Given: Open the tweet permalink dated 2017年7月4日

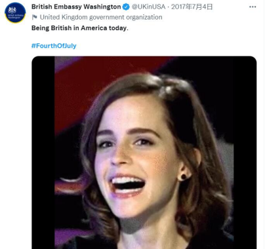Looking at the screenshot, I should (192, 7).
